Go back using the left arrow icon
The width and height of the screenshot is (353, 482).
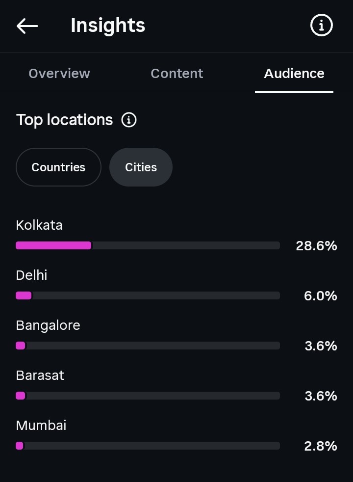point(27,26)
